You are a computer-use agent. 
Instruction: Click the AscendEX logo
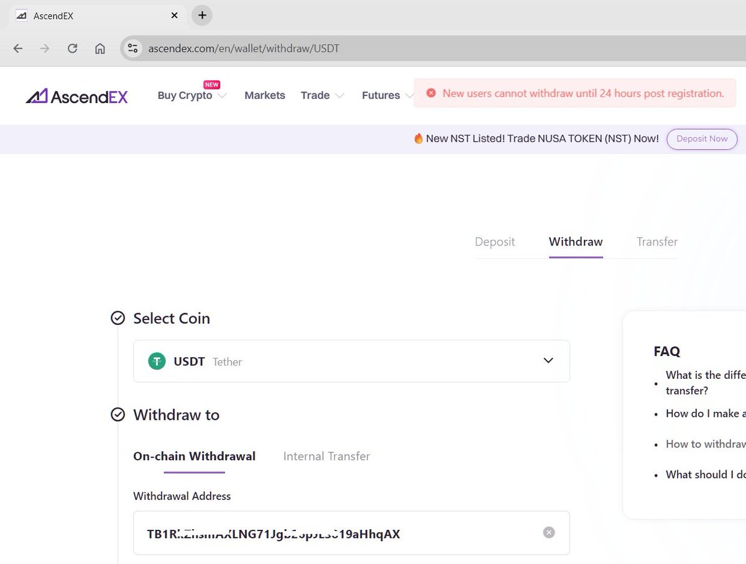(x=77, y=96)
